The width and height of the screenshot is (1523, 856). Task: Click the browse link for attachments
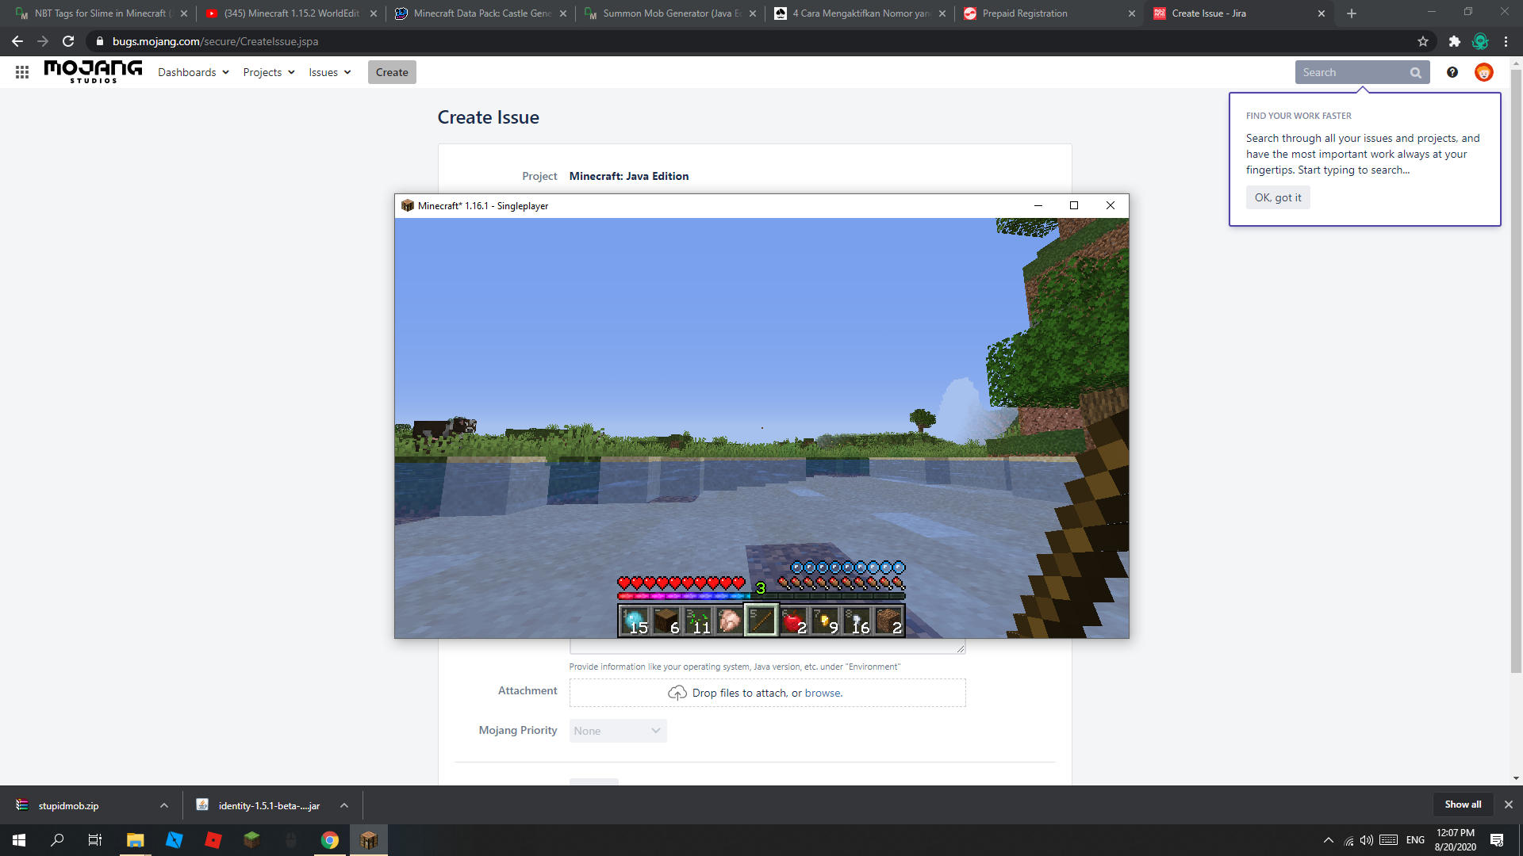coord(823,693)
